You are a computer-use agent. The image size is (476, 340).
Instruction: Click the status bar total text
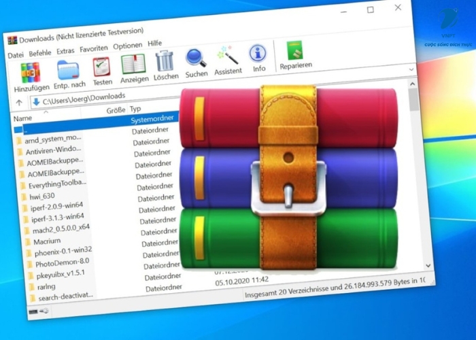tap(335, 288)
